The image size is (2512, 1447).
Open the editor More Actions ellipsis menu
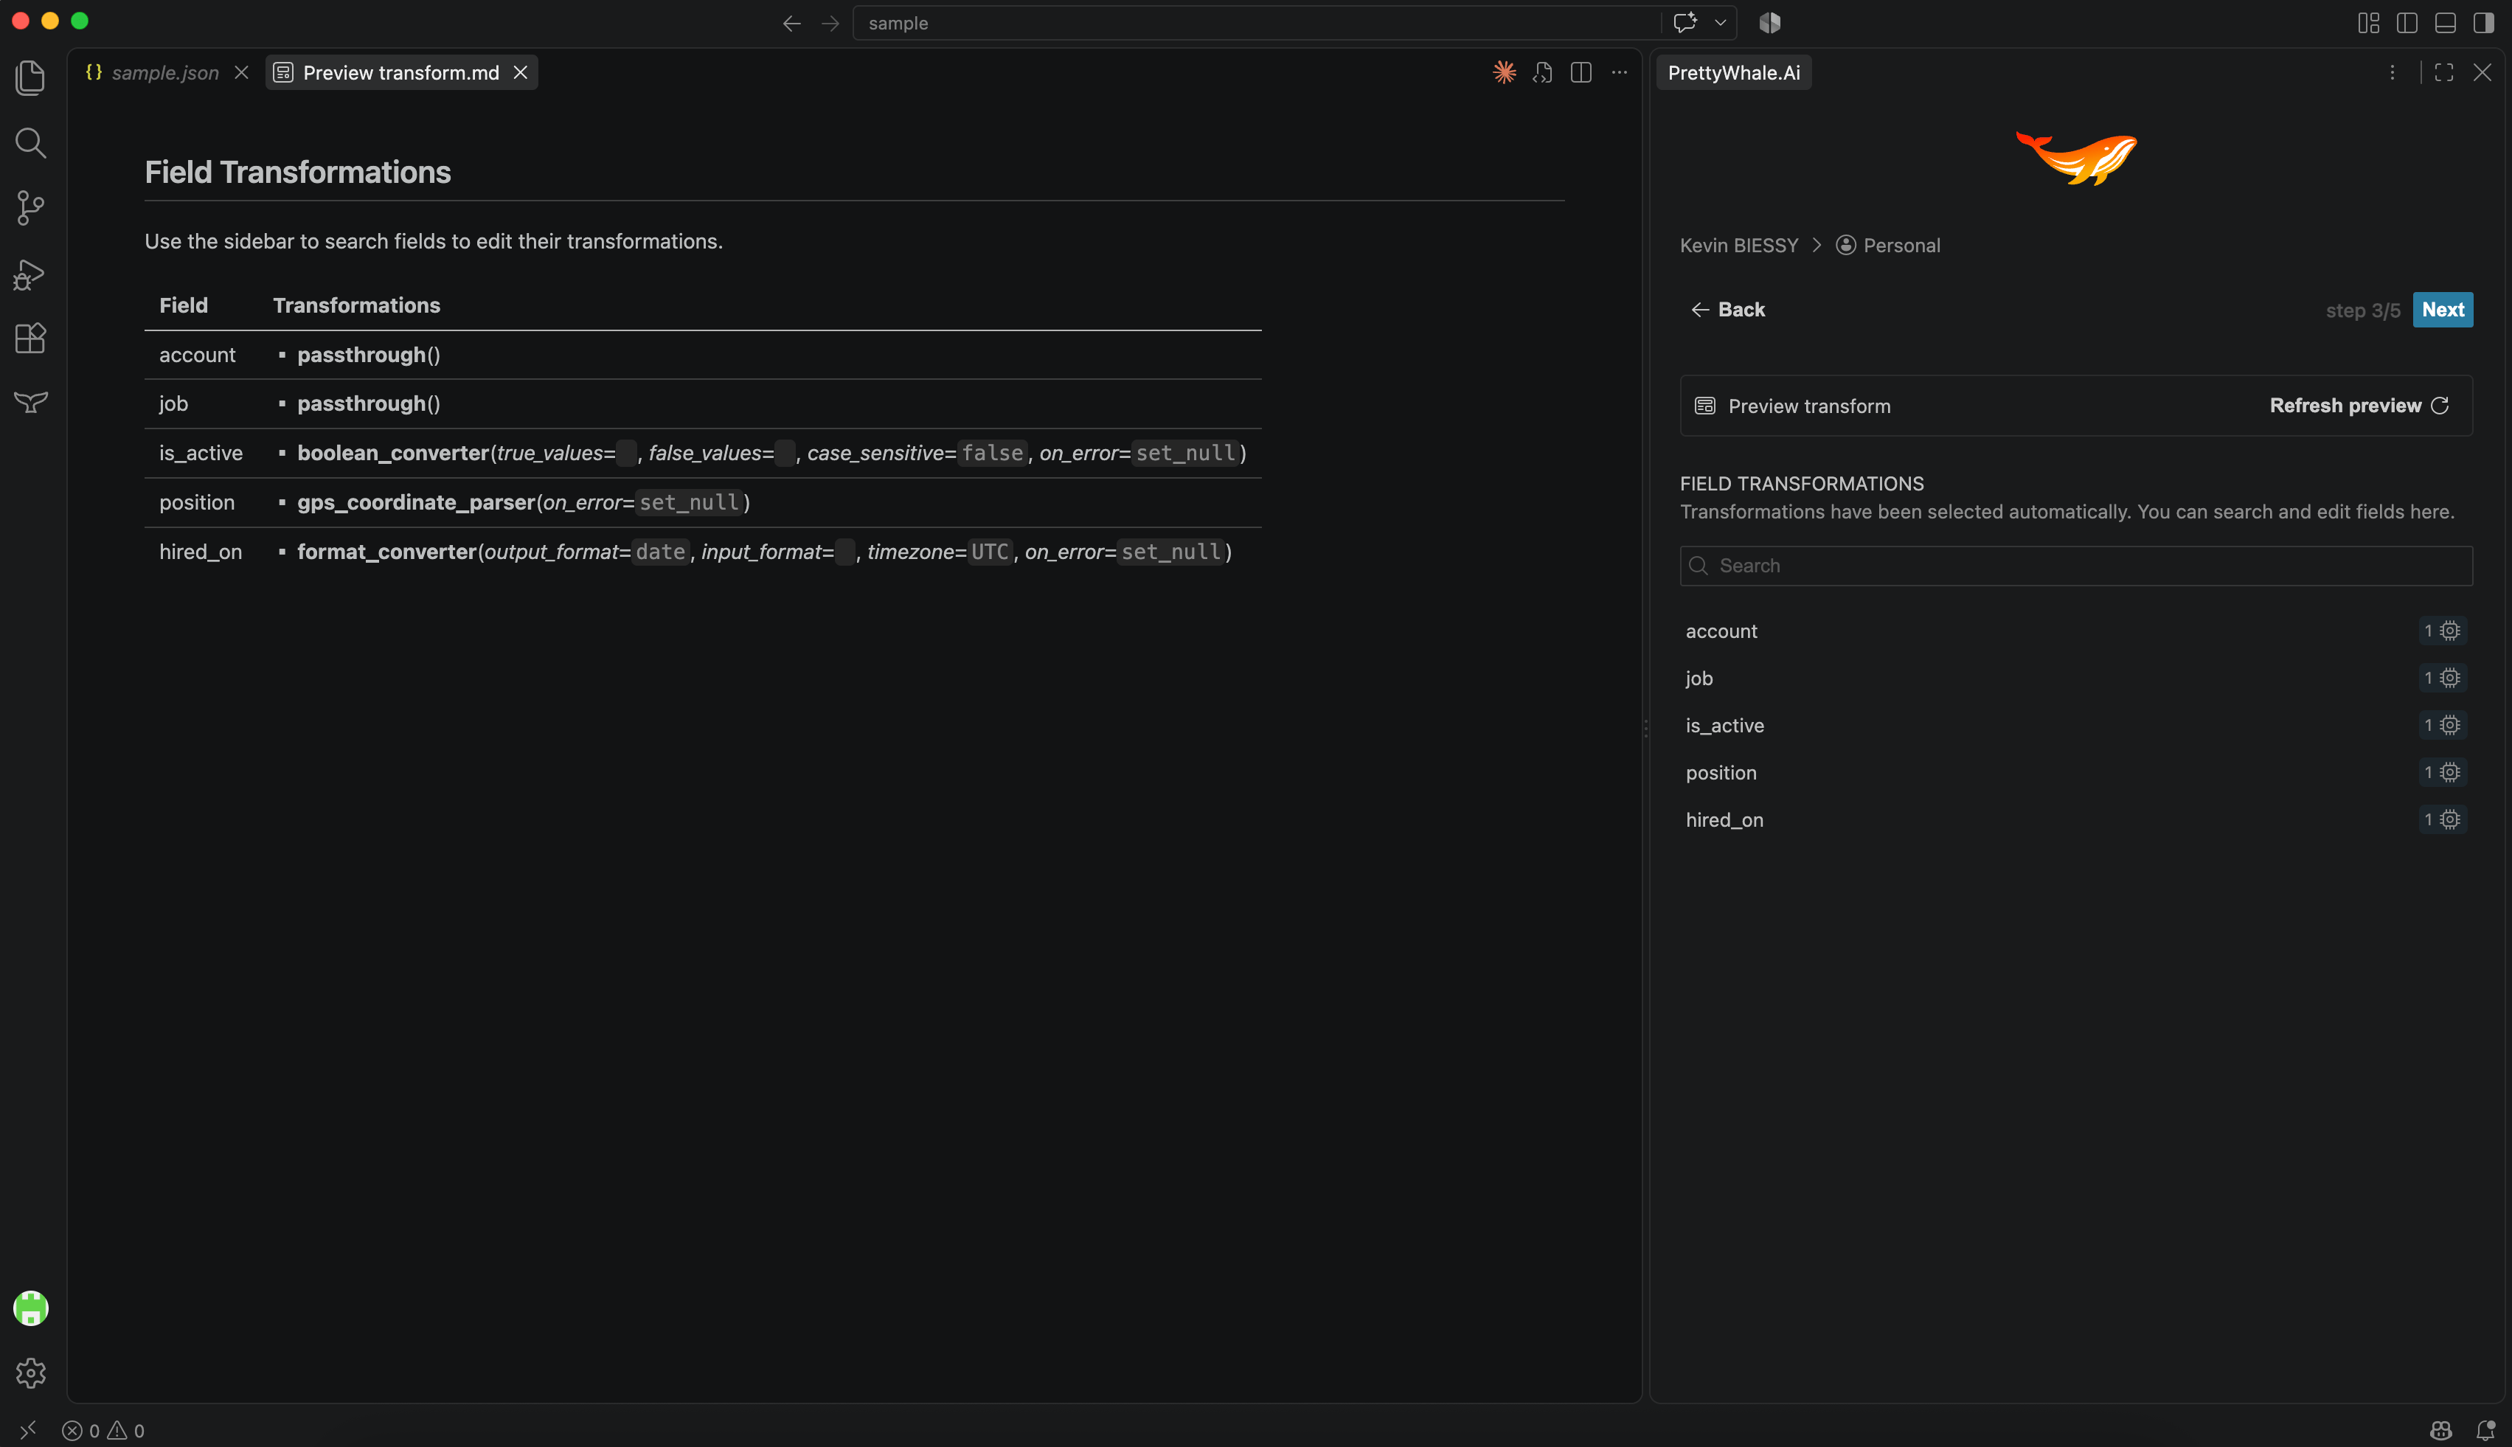(1620, 72)
